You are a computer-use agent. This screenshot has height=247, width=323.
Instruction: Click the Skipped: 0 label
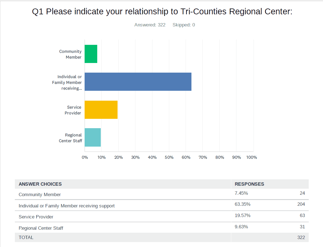coord(183,25)
